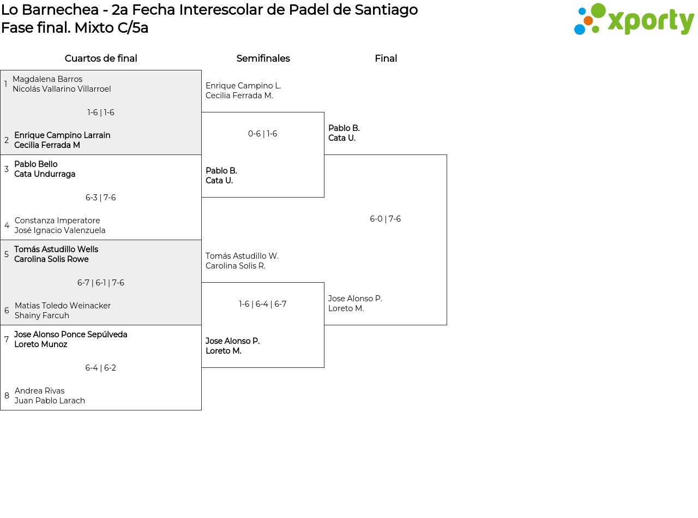The image size is (698, 518).
Task: Click the xporty logo
Action: click(634, 20)
